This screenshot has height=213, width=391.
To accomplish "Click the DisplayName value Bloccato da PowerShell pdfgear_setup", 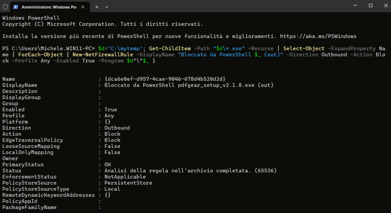I will point(189,85).
